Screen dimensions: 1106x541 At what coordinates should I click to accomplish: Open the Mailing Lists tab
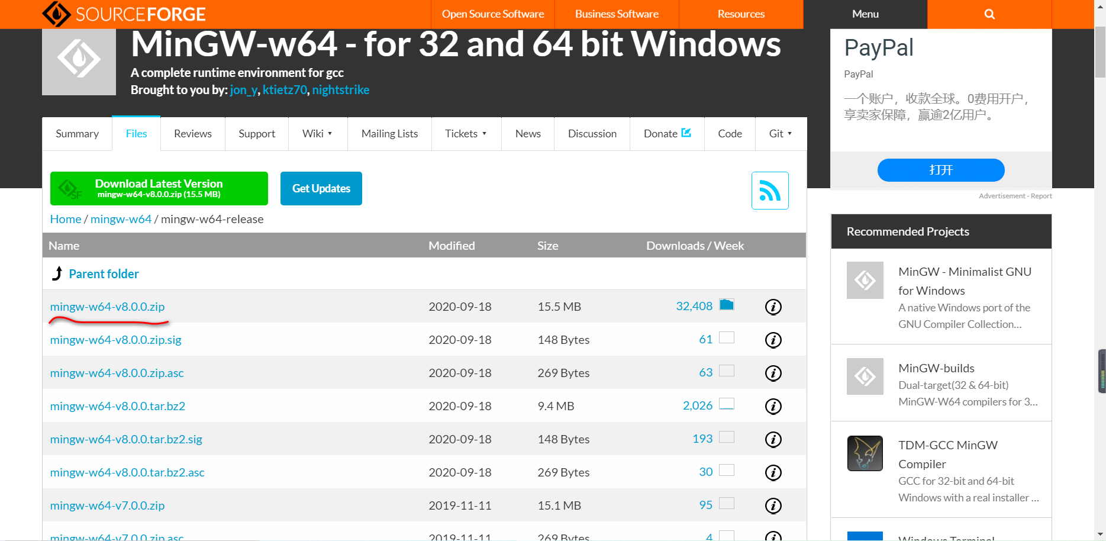click(389, 134)
